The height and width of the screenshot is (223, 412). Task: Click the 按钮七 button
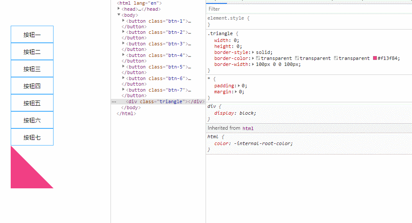click(32, 137)
